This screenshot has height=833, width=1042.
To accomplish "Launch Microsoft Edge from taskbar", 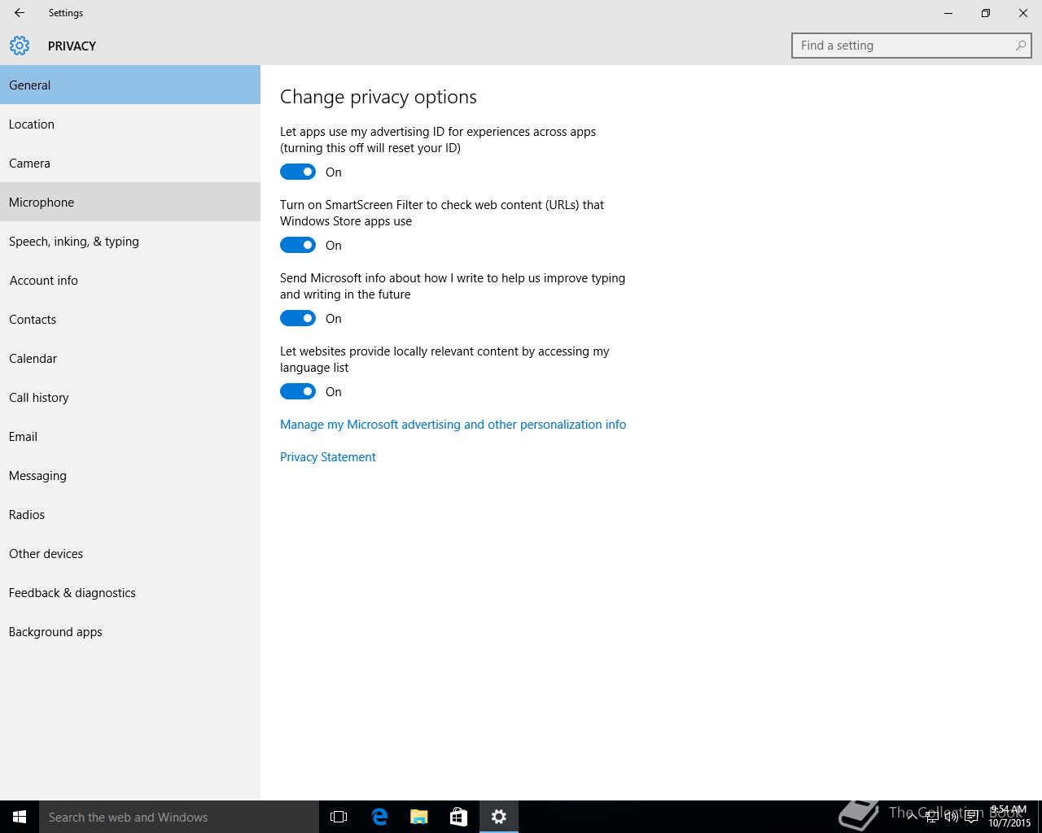I will 379,817.
